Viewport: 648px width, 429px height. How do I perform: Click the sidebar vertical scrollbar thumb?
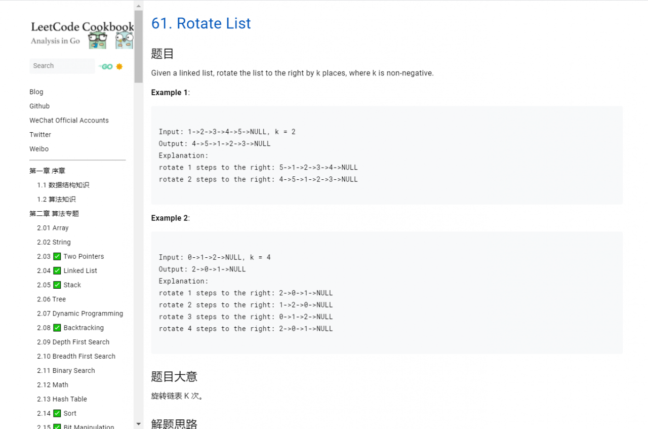pos(139,46)
